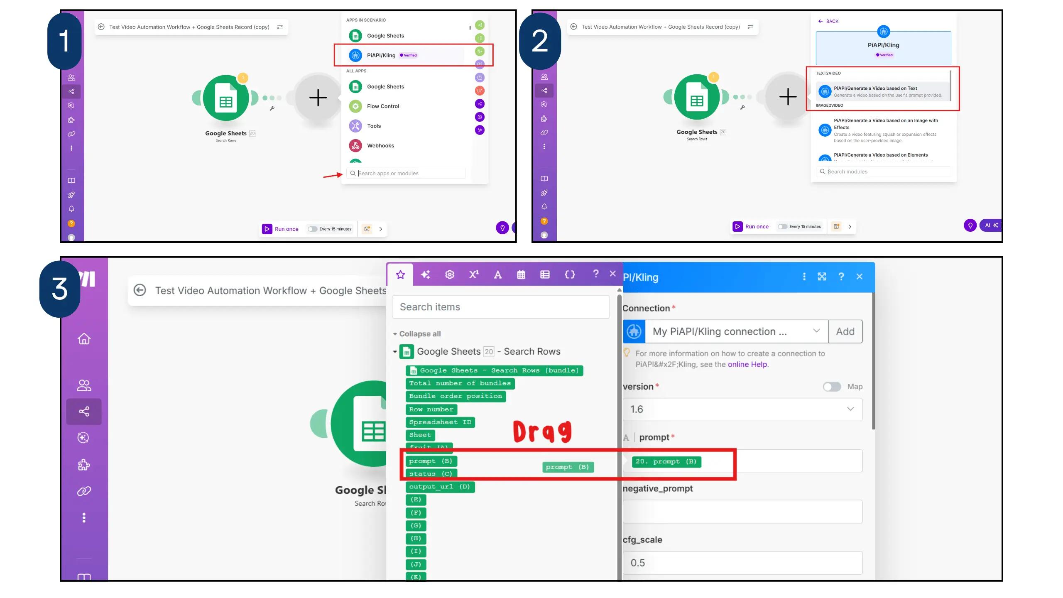Screen dimensions: 1063x598
Task: Select 'Generate a Video based on an Image with Effects'
Action: coord(882,130)
